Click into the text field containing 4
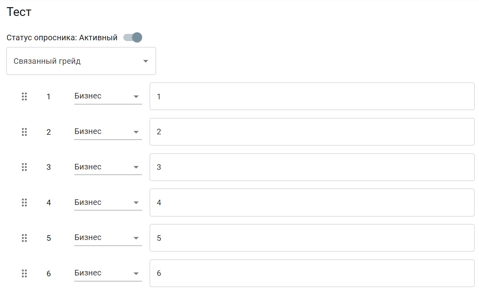This screenshot has width=479, height=293. click(x=312, y=203)
